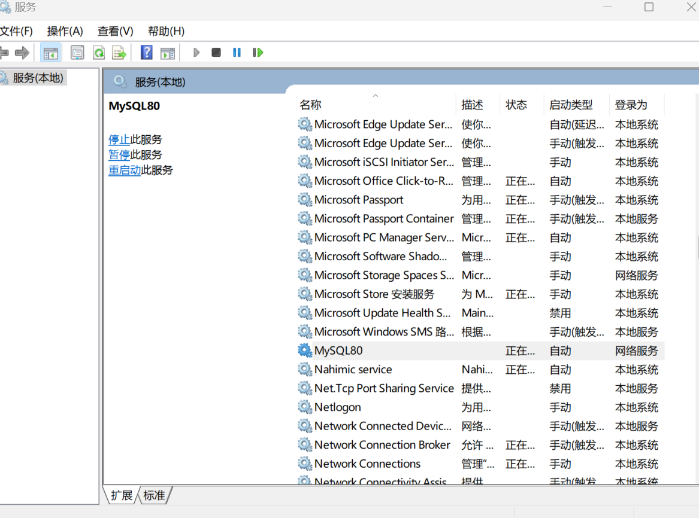699x518 pixels.
Task: Select the 服务(本地) node in left panel
Action: coord(37,77)
